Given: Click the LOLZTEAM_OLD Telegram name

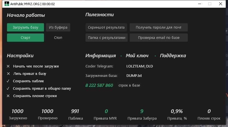Looking at the screenshot, I should [139, 66].
